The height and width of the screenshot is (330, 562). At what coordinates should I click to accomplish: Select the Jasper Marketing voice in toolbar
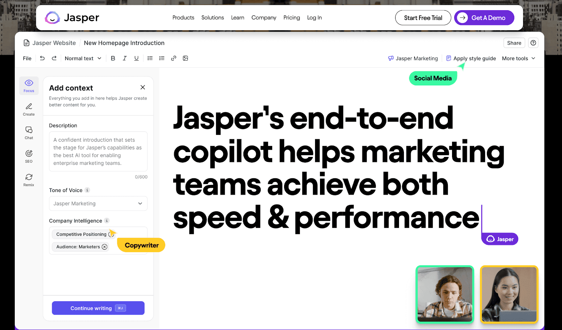(413, 58)
